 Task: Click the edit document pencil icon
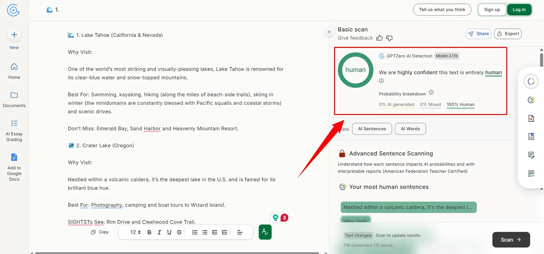pos(531,155)
